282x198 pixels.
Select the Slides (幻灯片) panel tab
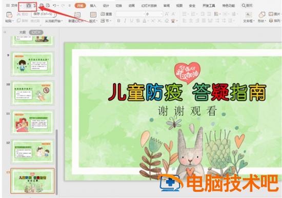click(36, 32)
